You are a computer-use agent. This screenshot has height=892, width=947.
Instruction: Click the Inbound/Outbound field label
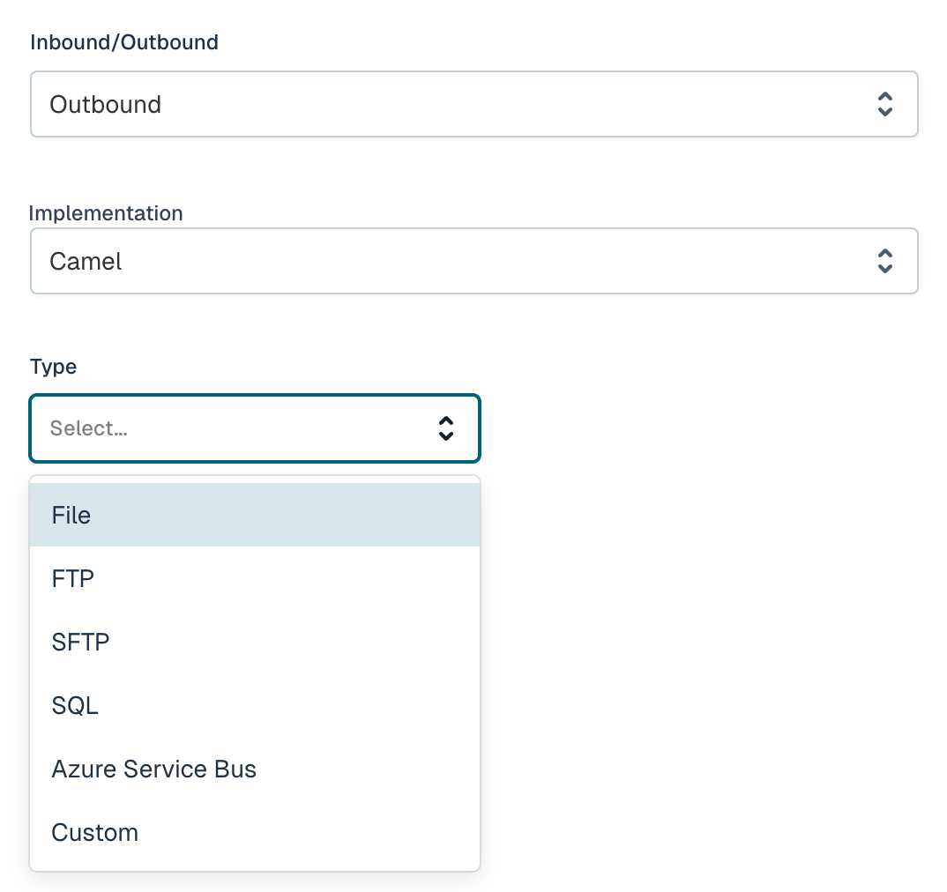[x=124, y=42]
